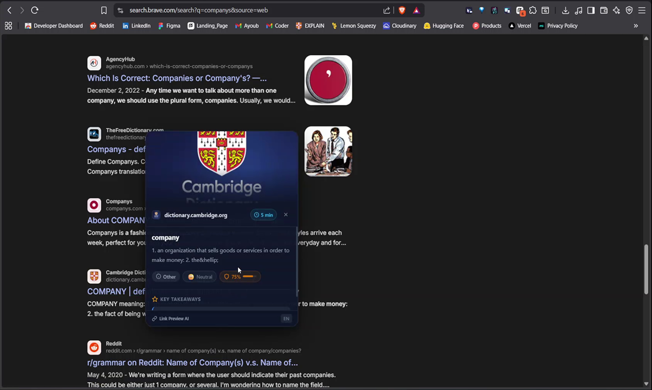View site information icon in address bar
Viewport: 652px width, 390px height.
point(120,10)
